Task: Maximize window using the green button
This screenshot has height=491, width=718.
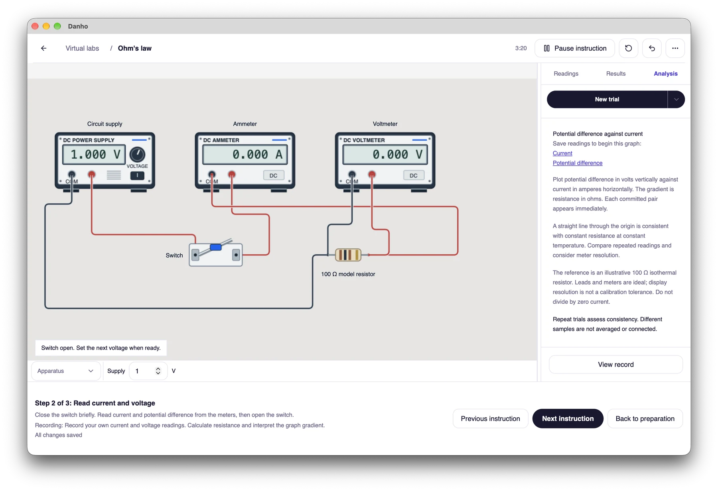Action: (57, 26)
